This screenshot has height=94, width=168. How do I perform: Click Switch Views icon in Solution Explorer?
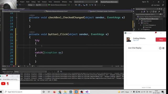144,12
